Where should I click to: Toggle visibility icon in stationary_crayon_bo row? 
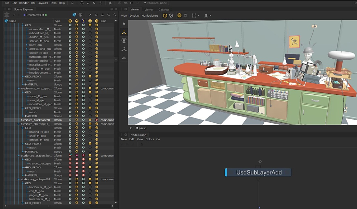tap(70, 155)
